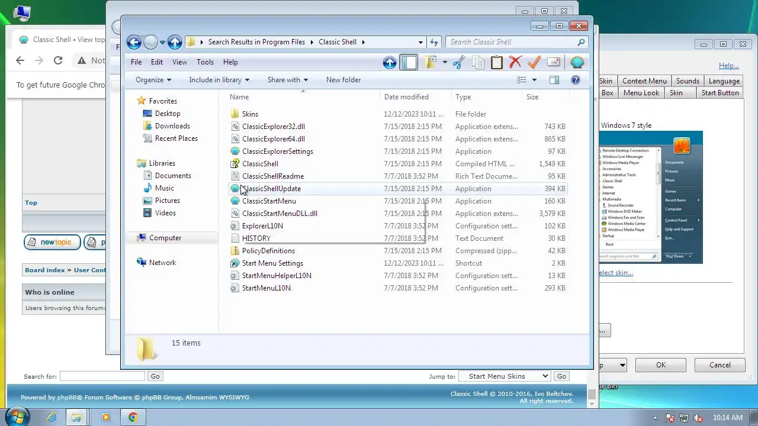Screen dimensions: 758x426
Task: Switch to the Context Menu tab
Action: click(x=644, y=81)
